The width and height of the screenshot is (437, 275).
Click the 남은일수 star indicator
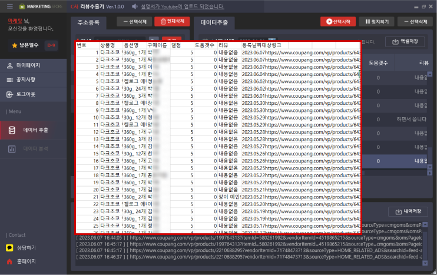tap(15, 45)
